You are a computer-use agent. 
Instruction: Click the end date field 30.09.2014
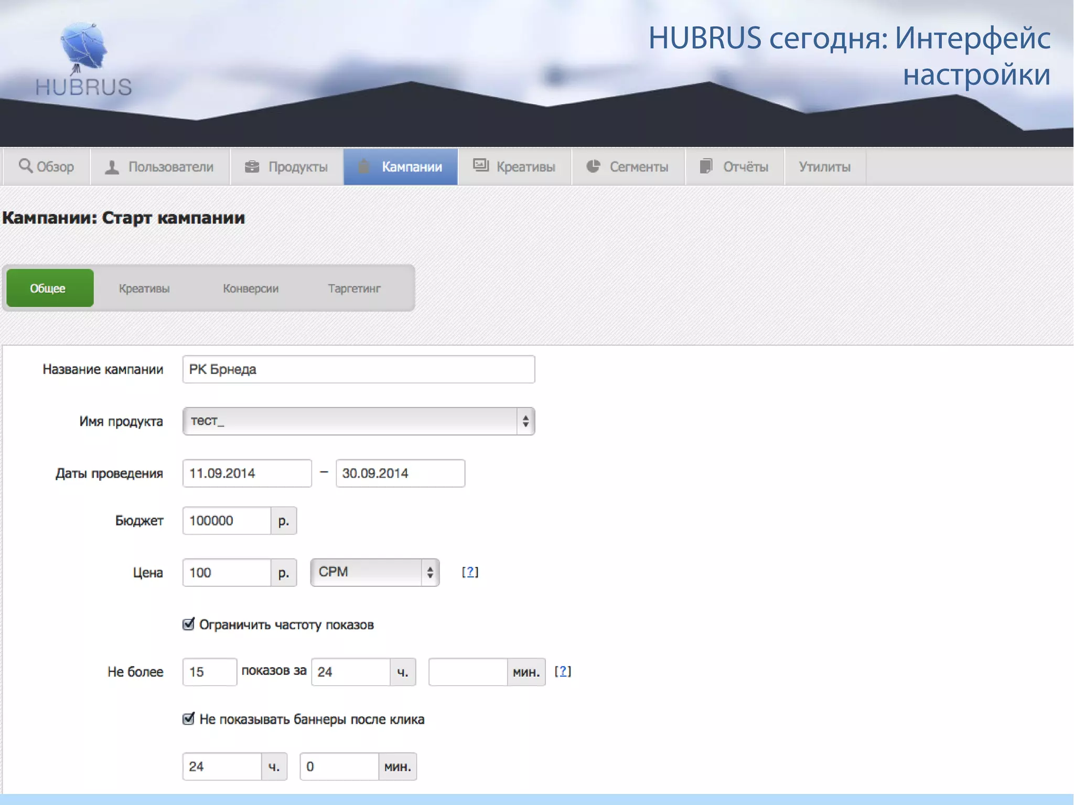tap(400, 473)
